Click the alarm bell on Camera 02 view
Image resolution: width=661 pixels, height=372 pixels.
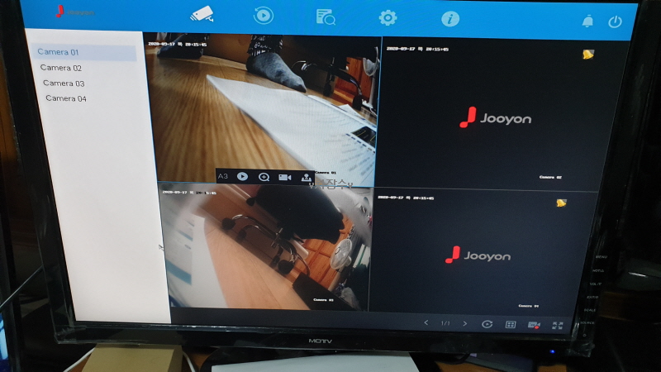pos(588,55)
